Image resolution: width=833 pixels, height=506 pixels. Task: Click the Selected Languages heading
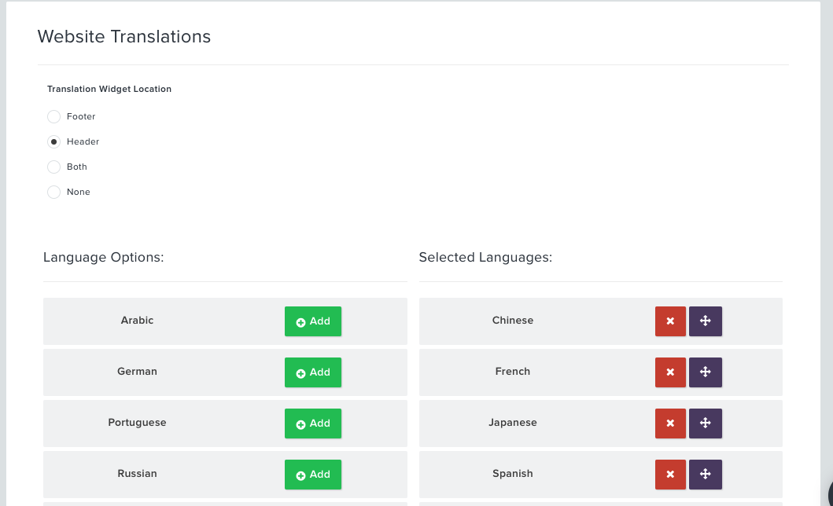coord(485,257)
